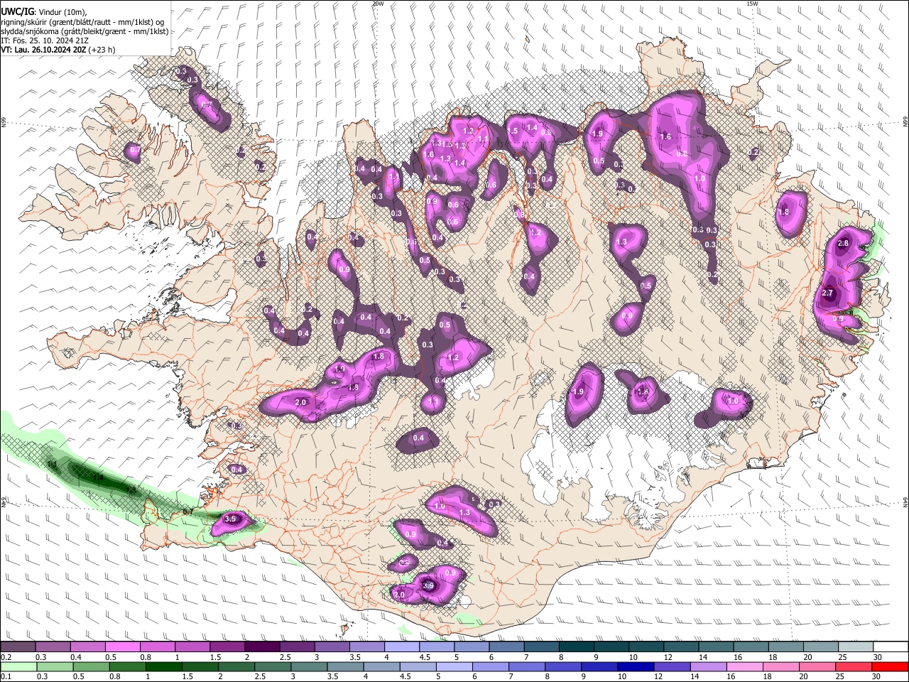Click the 3.5 value on the Reykjanes peninsula
This screenshot has width=909, height=682.
point(230,519)
